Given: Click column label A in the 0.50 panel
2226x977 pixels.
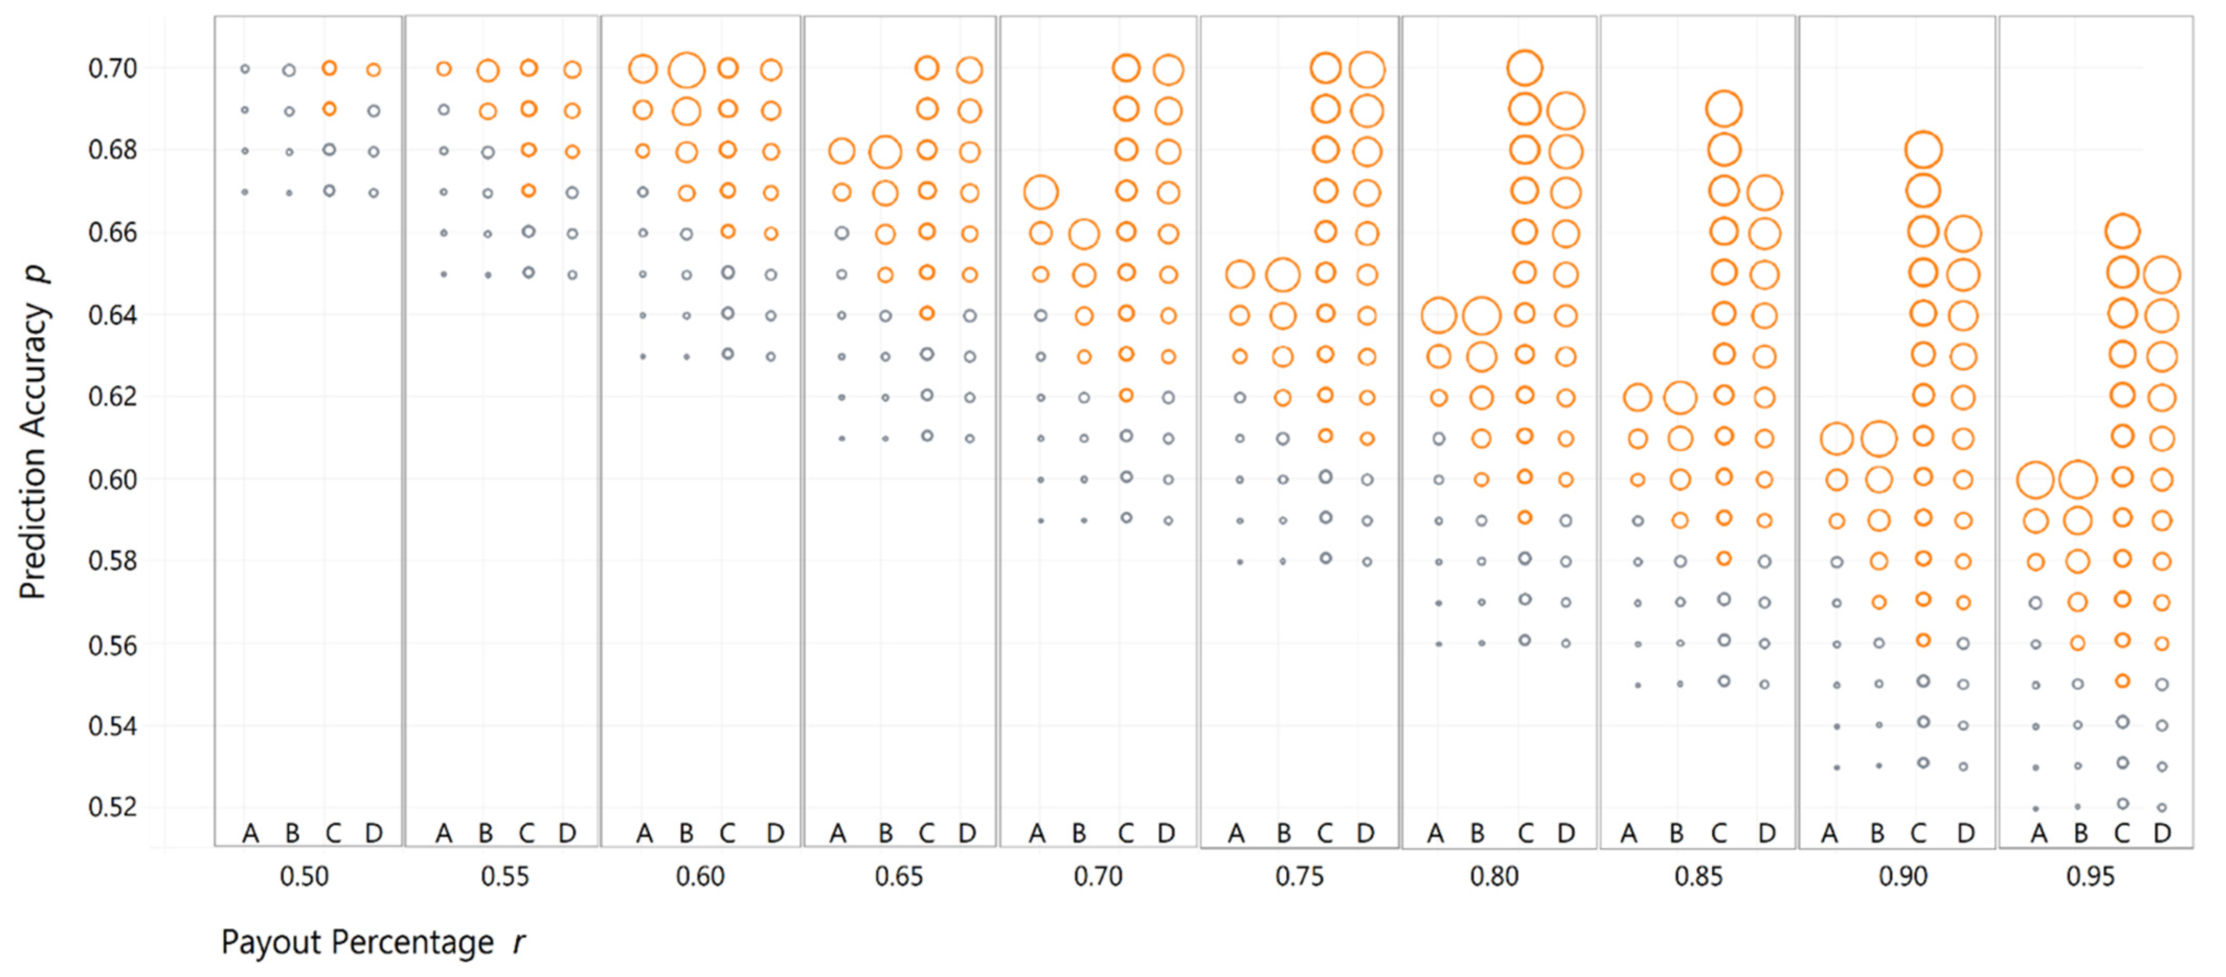Looking at the screenshot, I should pos(251,833).
